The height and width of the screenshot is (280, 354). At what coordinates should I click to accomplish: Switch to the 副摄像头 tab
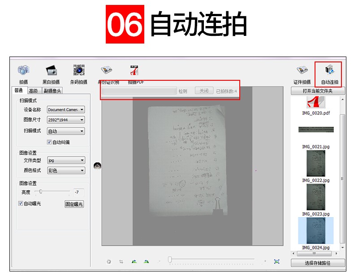52,91
